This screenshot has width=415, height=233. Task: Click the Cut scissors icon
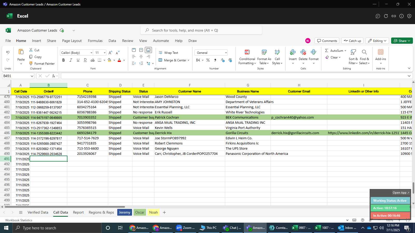click(31, 50)
